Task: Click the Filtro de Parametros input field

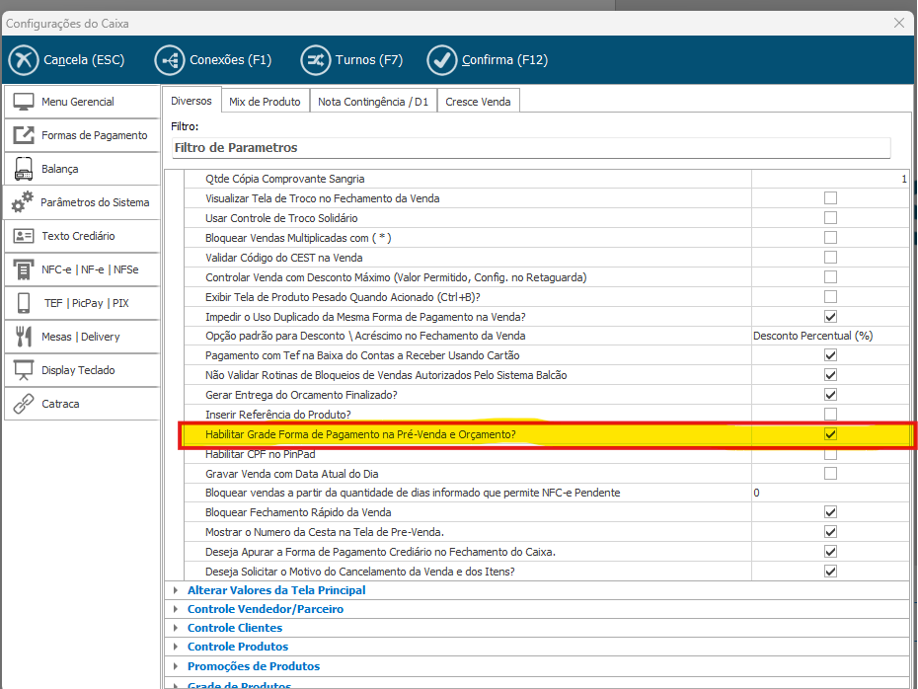Action: [x=530, y=148]
